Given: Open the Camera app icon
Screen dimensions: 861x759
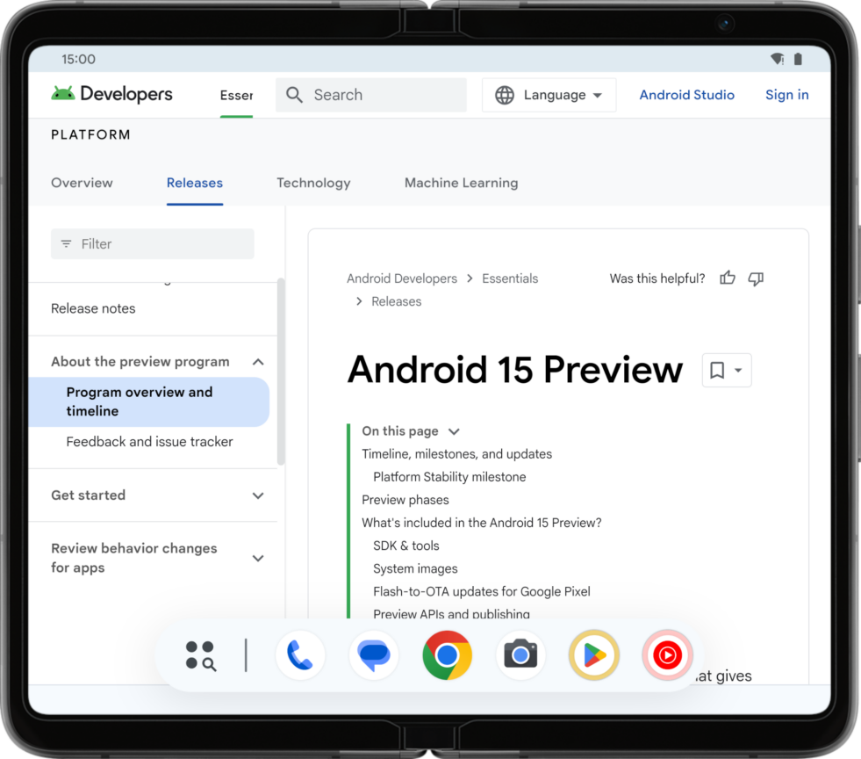Looking at the screenshot, I should [x=520, y=654].
